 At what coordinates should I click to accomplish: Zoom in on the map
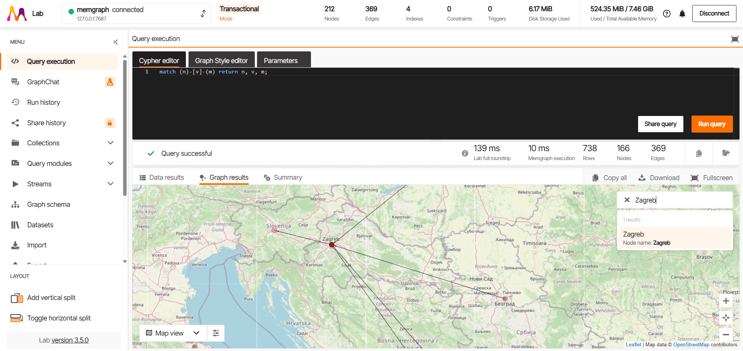point(726,301)
